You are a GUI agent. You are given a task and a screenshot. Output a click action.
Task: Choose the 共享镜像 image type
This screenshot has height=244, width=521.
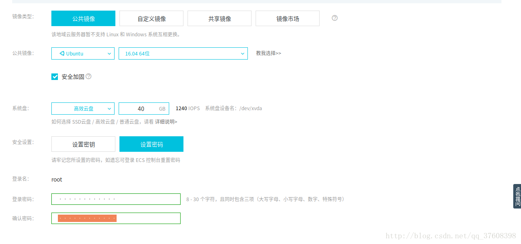point(219,18)
